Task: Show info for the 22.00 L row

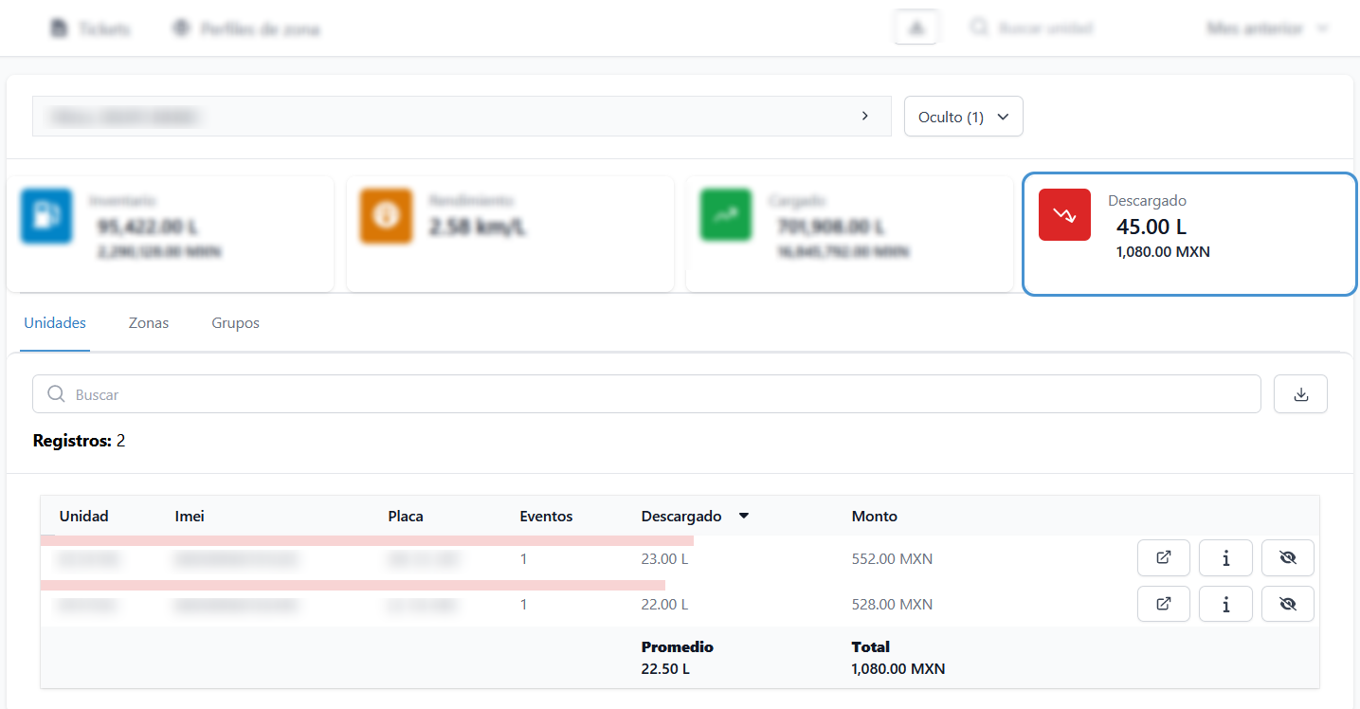Action: tap(1225, 604)
